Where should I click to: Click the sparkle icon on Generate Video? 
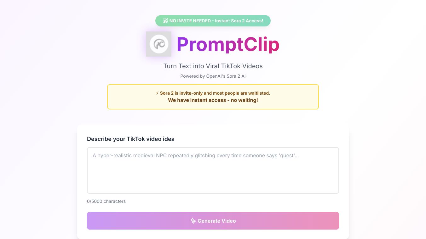coord(193,221)
